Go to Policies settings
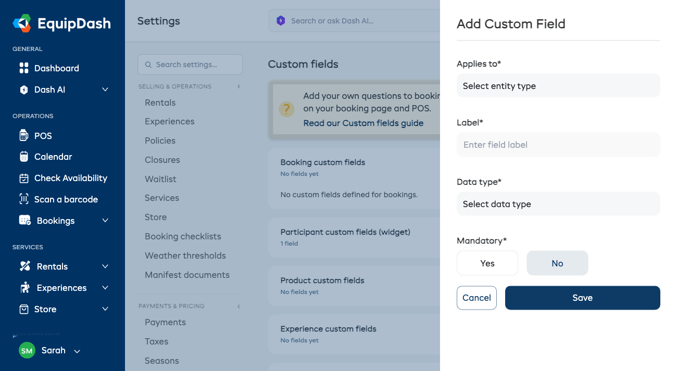 point(160,140)
